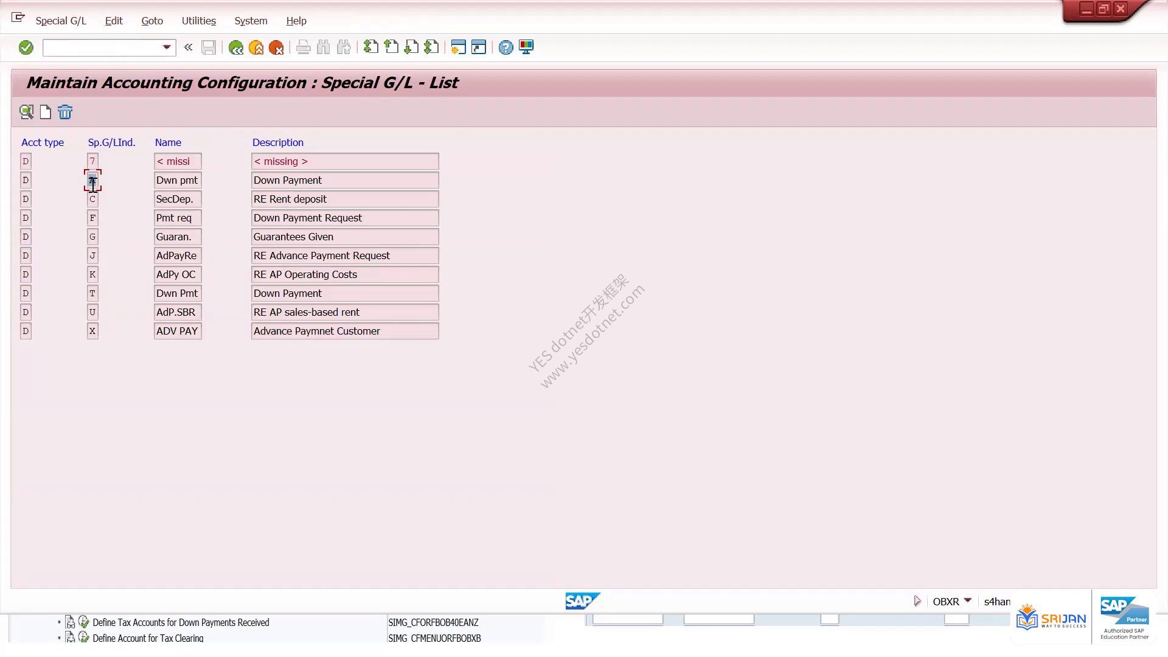Click the Print icon
1168x657 pixels.
[x=304, y=47]
